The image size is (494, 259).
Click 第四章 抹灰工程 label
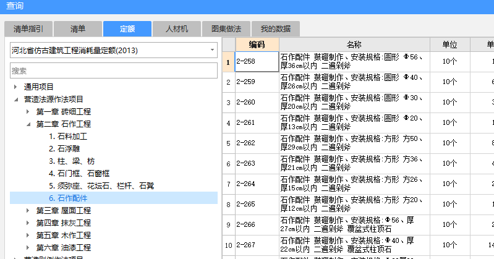tap(64, 223)
